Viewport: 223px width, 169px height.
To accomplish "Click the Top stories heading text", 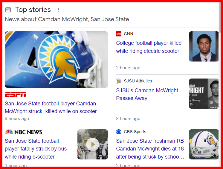I will click(33, 10).
